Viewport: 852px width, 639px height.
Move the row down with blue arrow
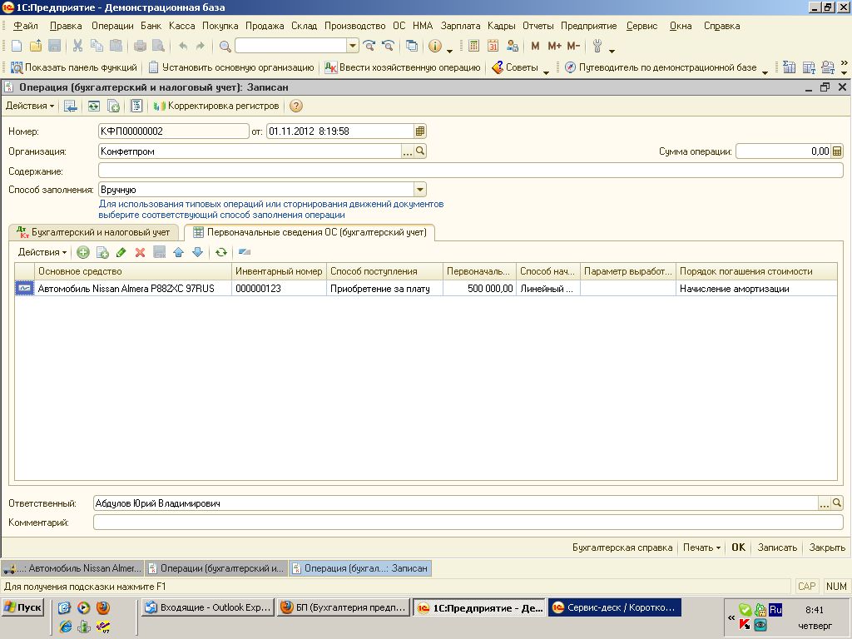pos(197,252)
